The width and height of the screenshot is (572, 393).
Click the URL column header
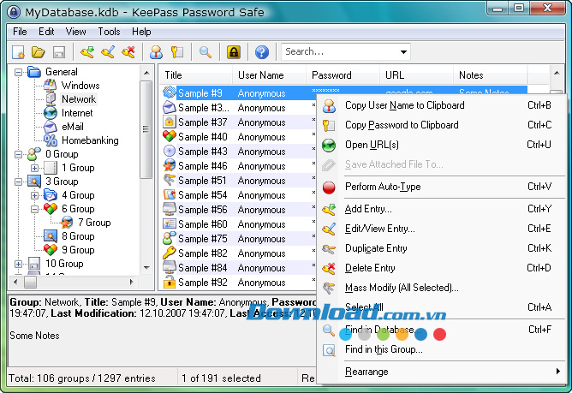tap(417, 75)
